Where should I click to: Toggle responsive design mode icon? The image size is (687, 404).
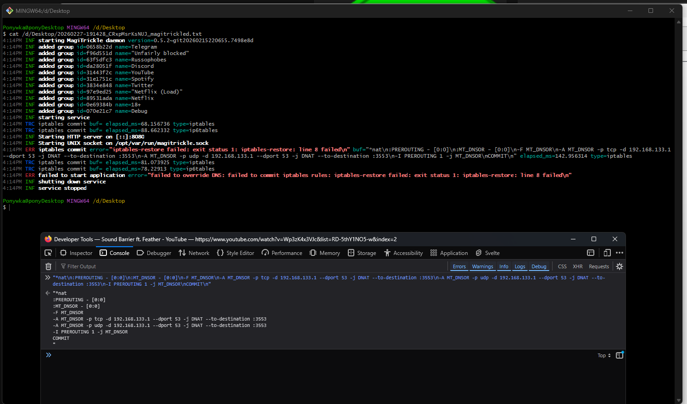click(x=607, y=253)
